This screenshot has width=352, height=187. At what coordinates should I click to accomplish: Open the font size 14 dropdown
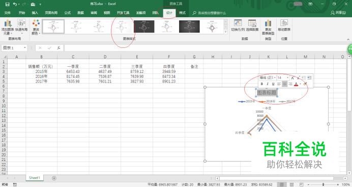coord(287,78)
